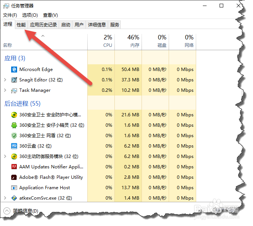Click the 360云盘 cloud icon
Viewport: 253px width, 226px height.
click(x=14, y=146)
